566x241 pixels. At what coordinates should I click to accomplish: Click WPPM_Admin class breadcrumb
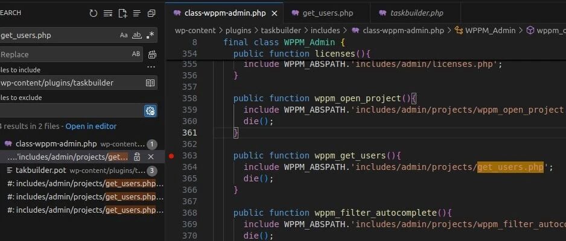point(490,31)
